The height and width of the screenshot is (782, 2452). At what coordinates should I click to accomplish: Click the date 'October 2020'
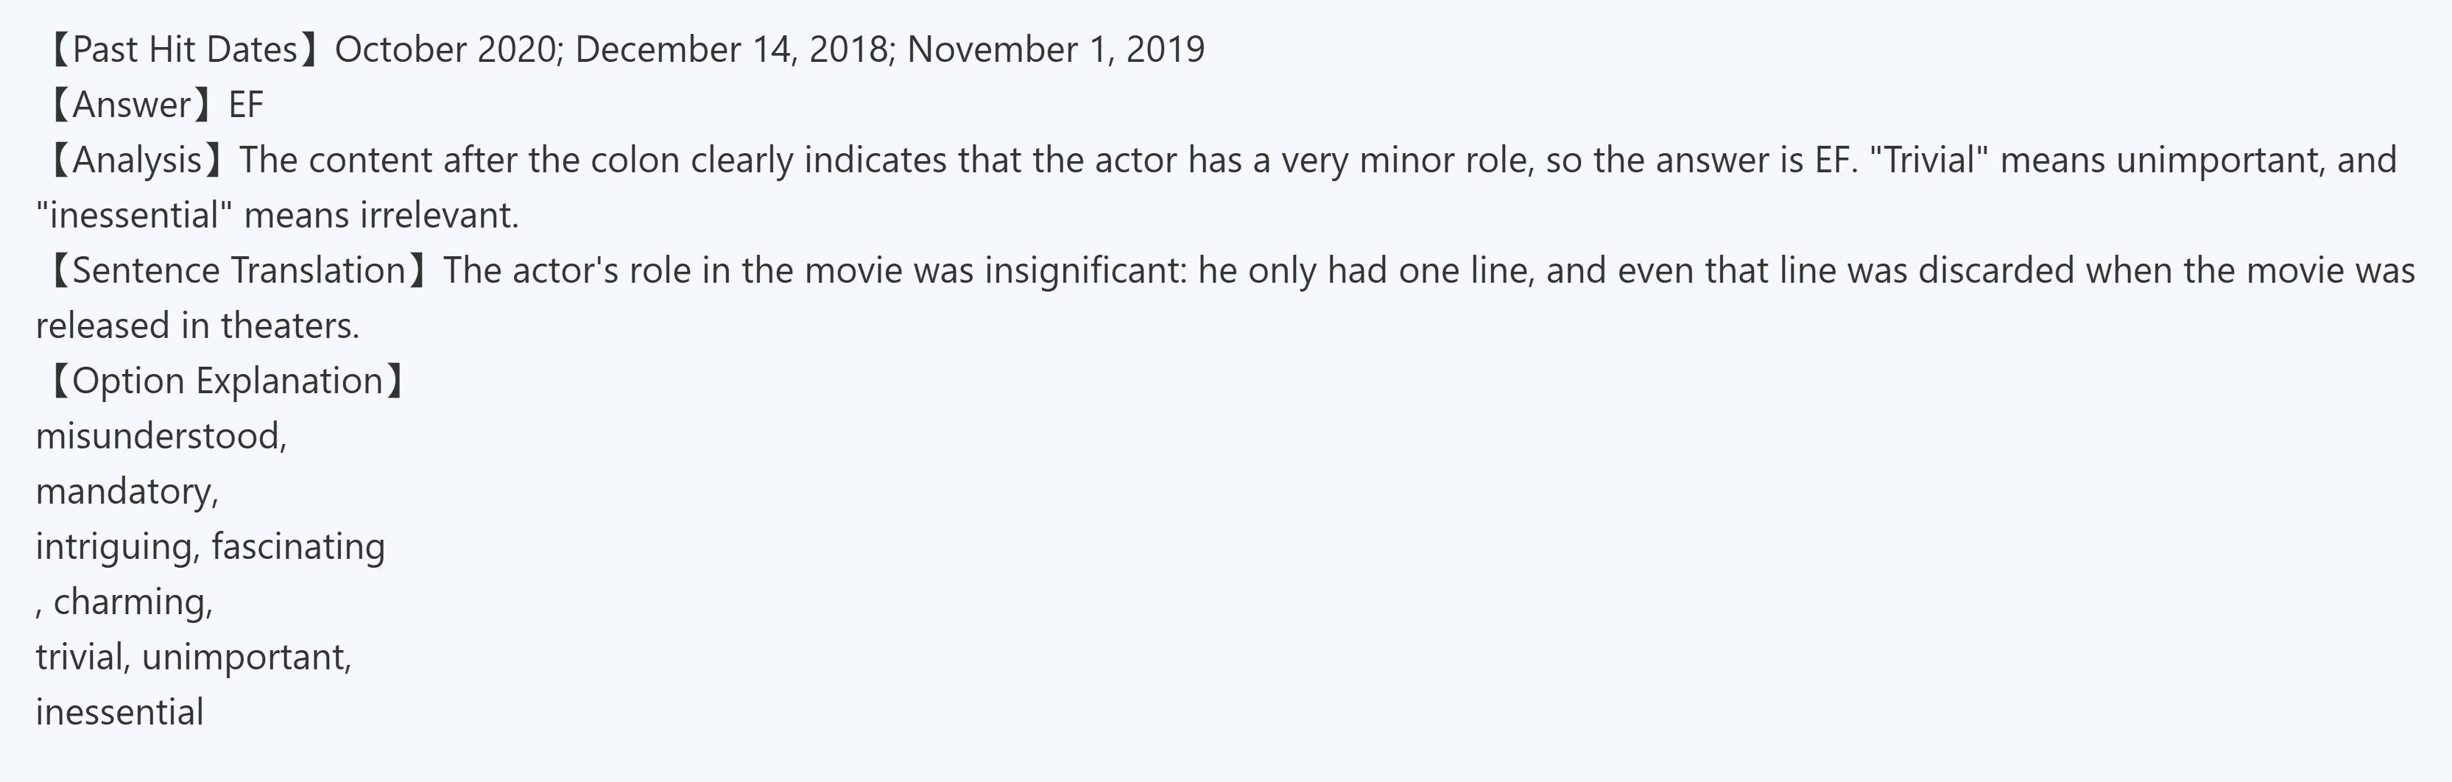click(x=445, y=49)
